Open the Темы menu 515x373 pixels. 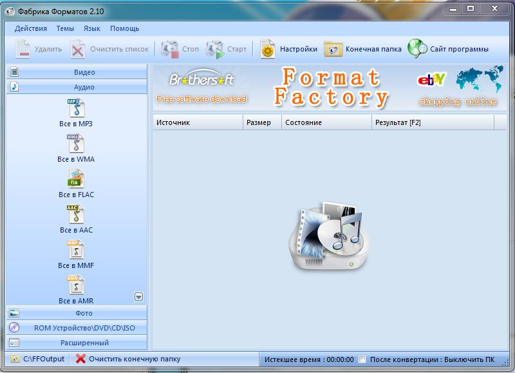65,28
